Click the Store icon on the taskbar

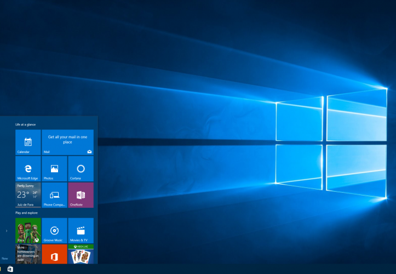[10, 269]
